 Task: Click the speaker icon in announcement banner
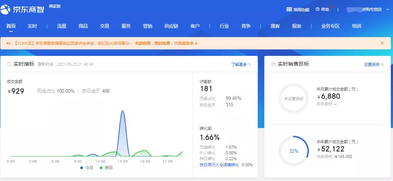[8, 43]
